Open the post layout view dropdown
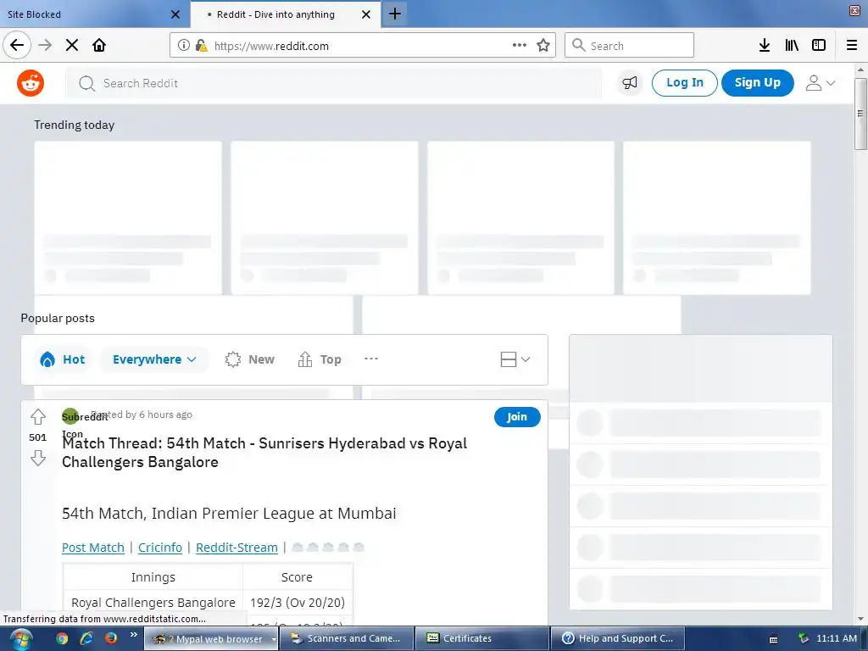 click(515, 359)
